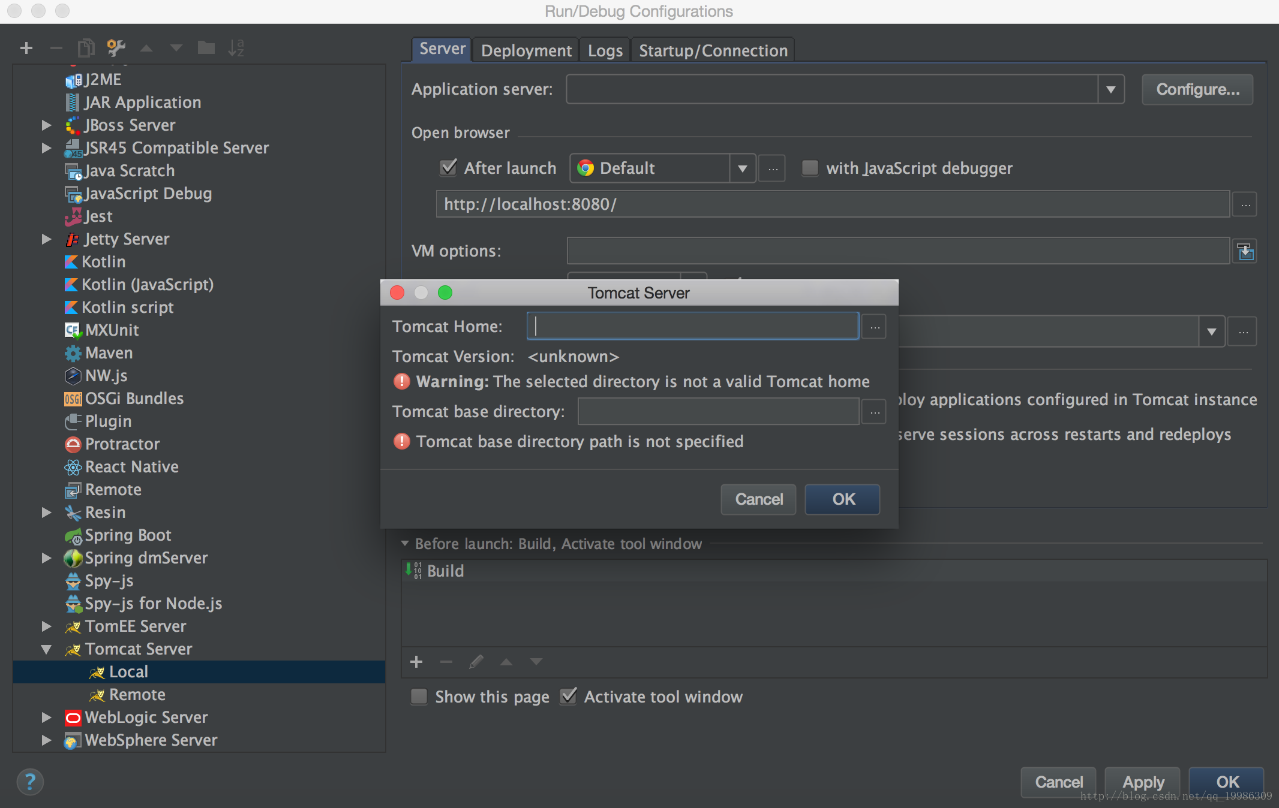
Task: Enable with JavaScript debugger checkbox
Action: tap(810, 168)
